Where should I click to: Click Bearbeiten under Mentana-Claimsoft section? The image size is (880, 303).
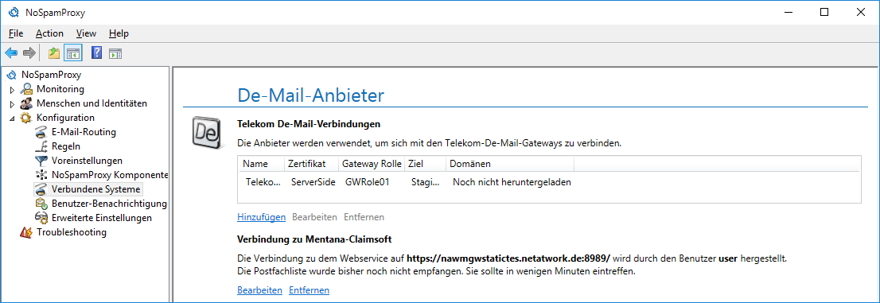click(259, 290)
